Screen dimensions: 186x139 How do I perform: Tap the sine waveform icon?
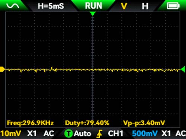pos(13,6)
